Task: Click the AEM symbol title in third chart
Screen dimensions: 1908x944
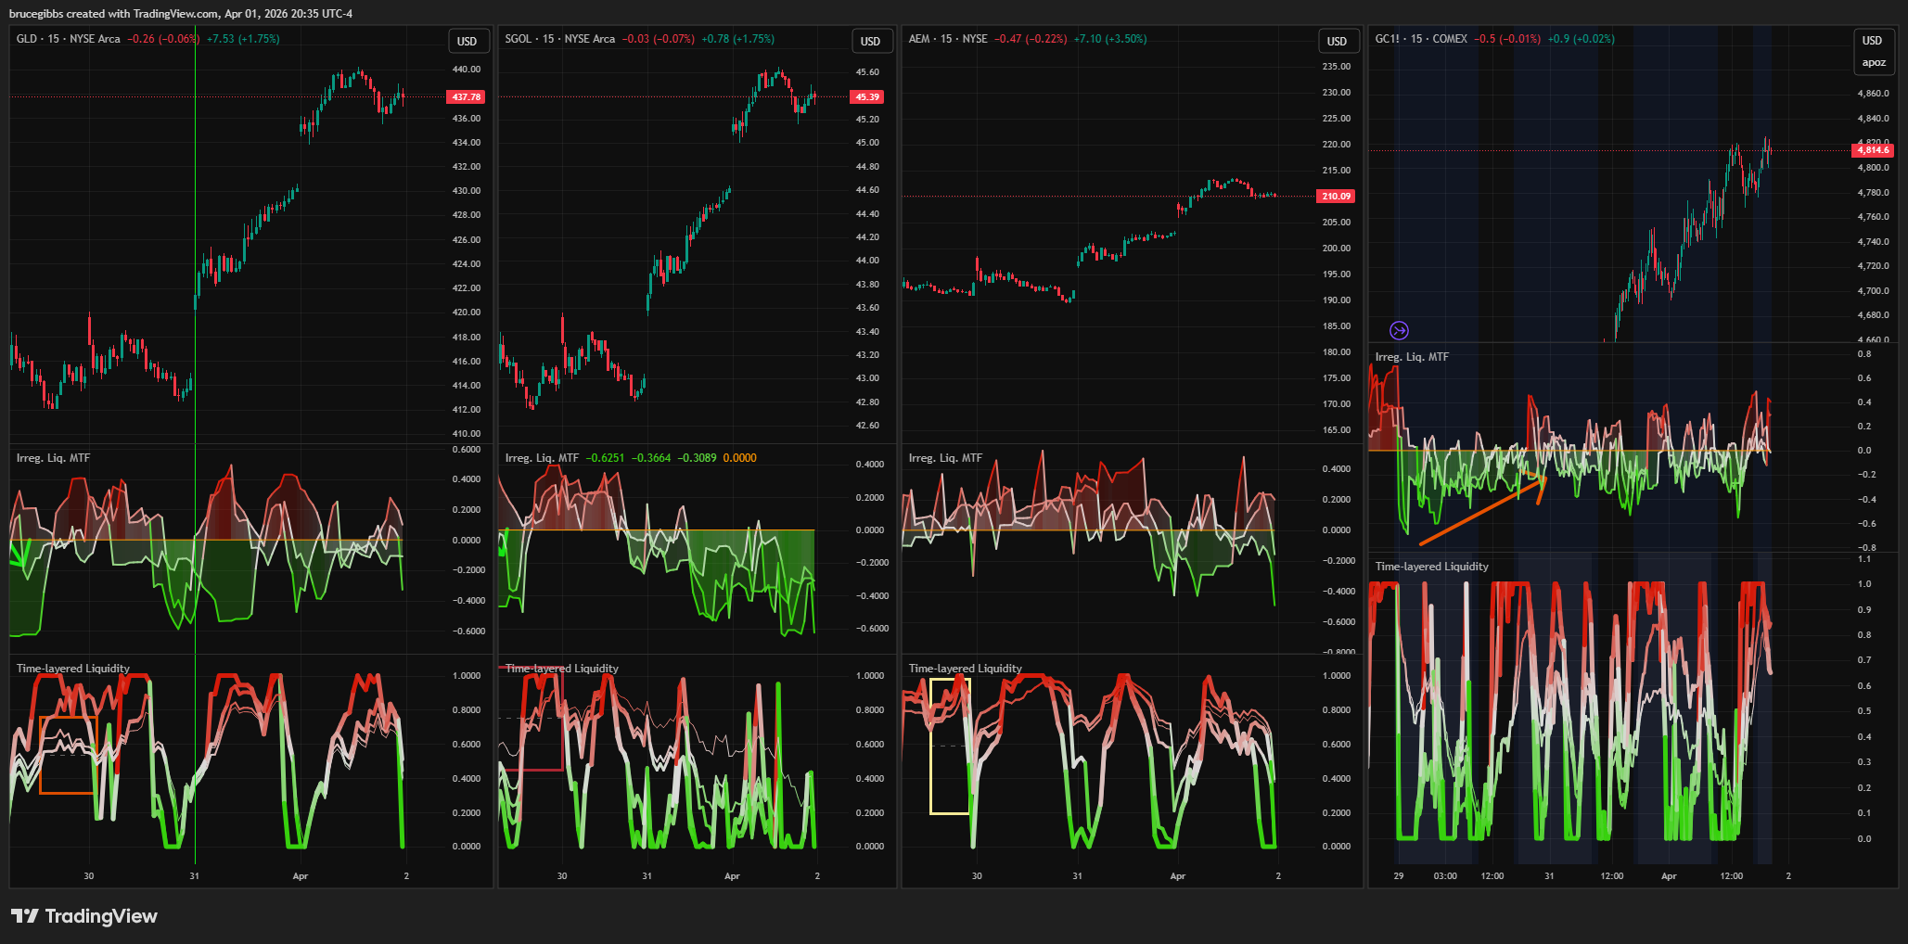Action: coord(919,39)
